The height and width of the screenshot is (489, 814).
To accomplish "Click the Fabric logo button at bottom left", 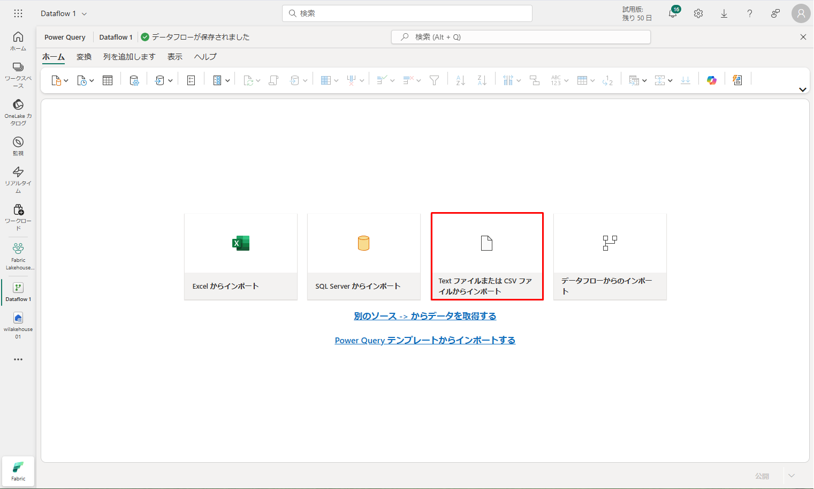I will pos(18,471).
